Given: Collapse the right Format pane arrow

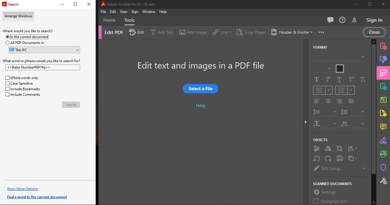Looking at the screenshot, I should click(305, 122).
